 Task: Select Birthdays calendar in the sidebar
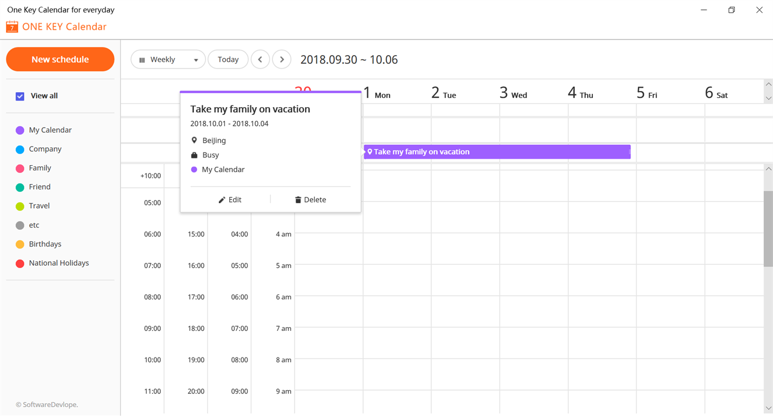(x=45, y=244)
